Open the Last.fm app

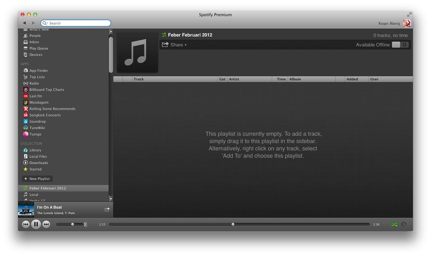pyautogui.click(x=26, y=96)
